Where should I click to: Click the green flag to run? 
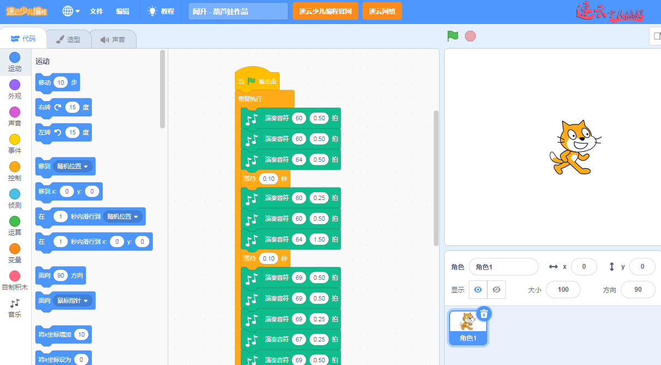[452, 36]
